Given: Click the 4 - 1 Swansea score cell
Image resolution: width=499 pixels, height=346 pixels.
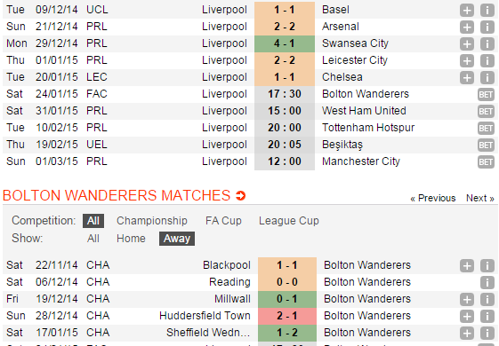Looking at the screenshot, I should tap(285, 43).
